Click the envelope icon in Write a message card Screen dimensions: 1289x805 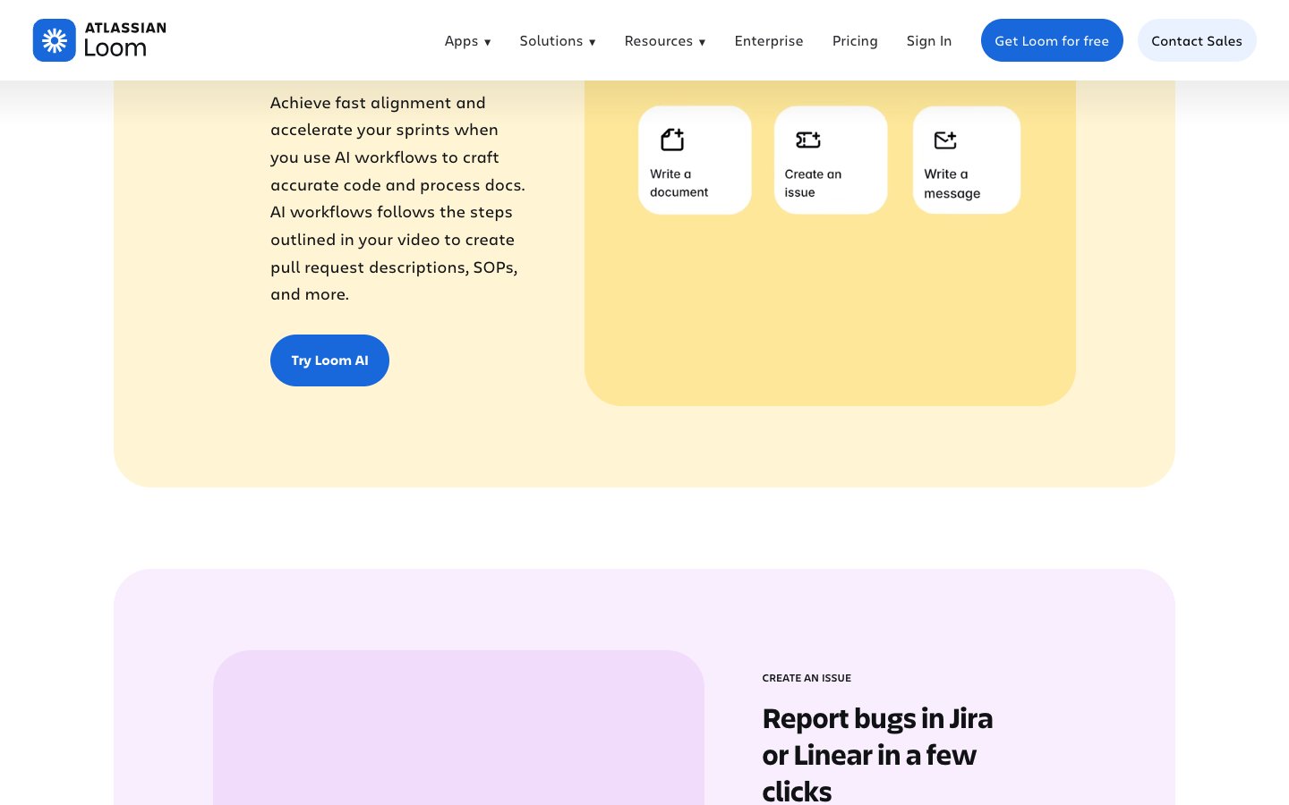point(945,140)
